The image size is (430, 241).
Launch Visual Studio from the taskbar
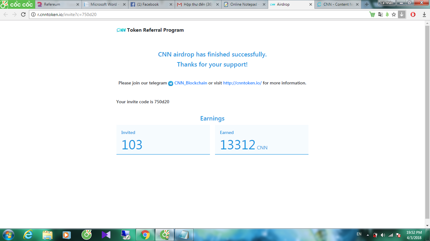[x=106, y=235]
